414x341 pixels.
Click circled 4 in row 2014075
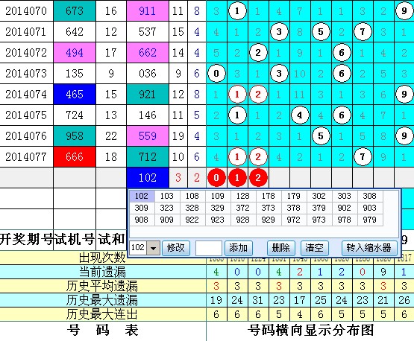pyautogui.click(x=300, y=115)
